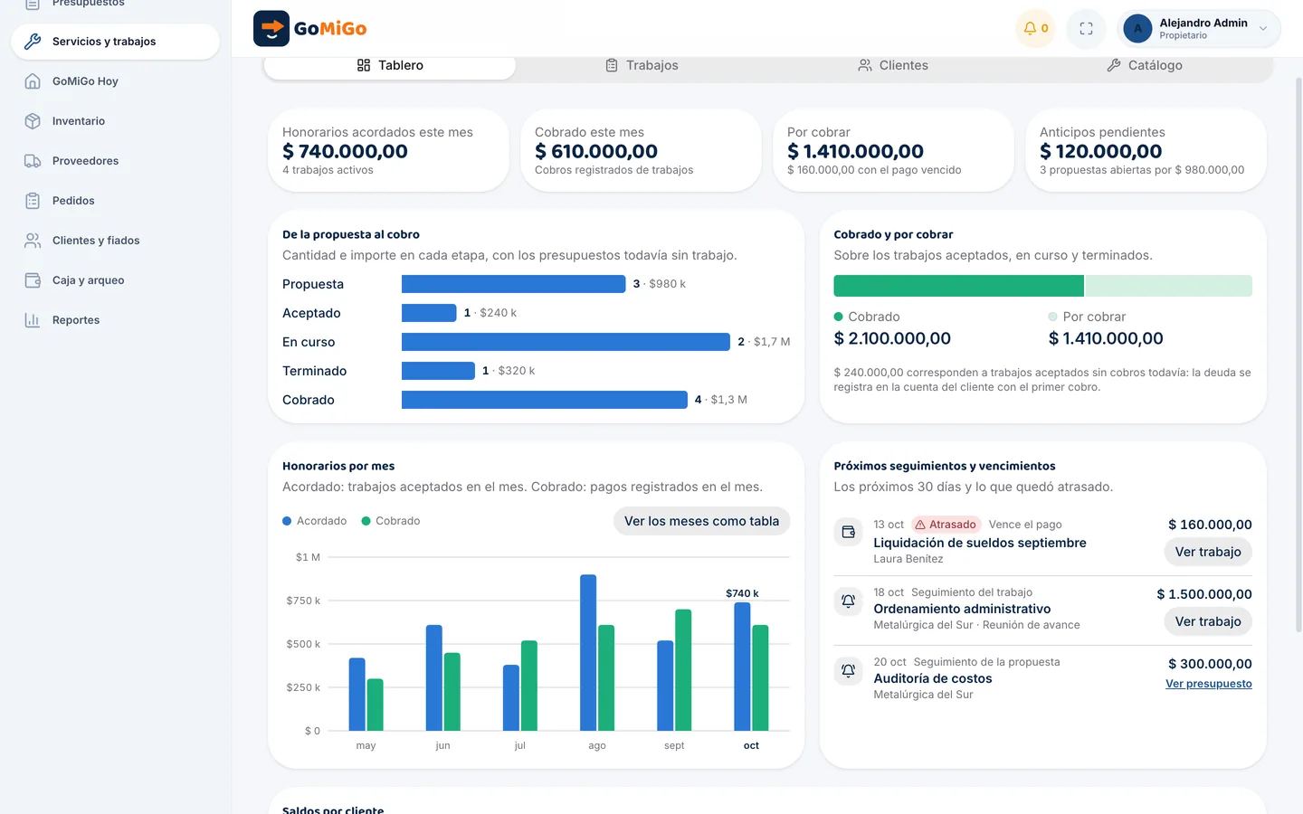1303x814 pixels.
Task: Click the Anticipos pendientes $ 120.000,00 amount
Action: (x=1100, y=151)
